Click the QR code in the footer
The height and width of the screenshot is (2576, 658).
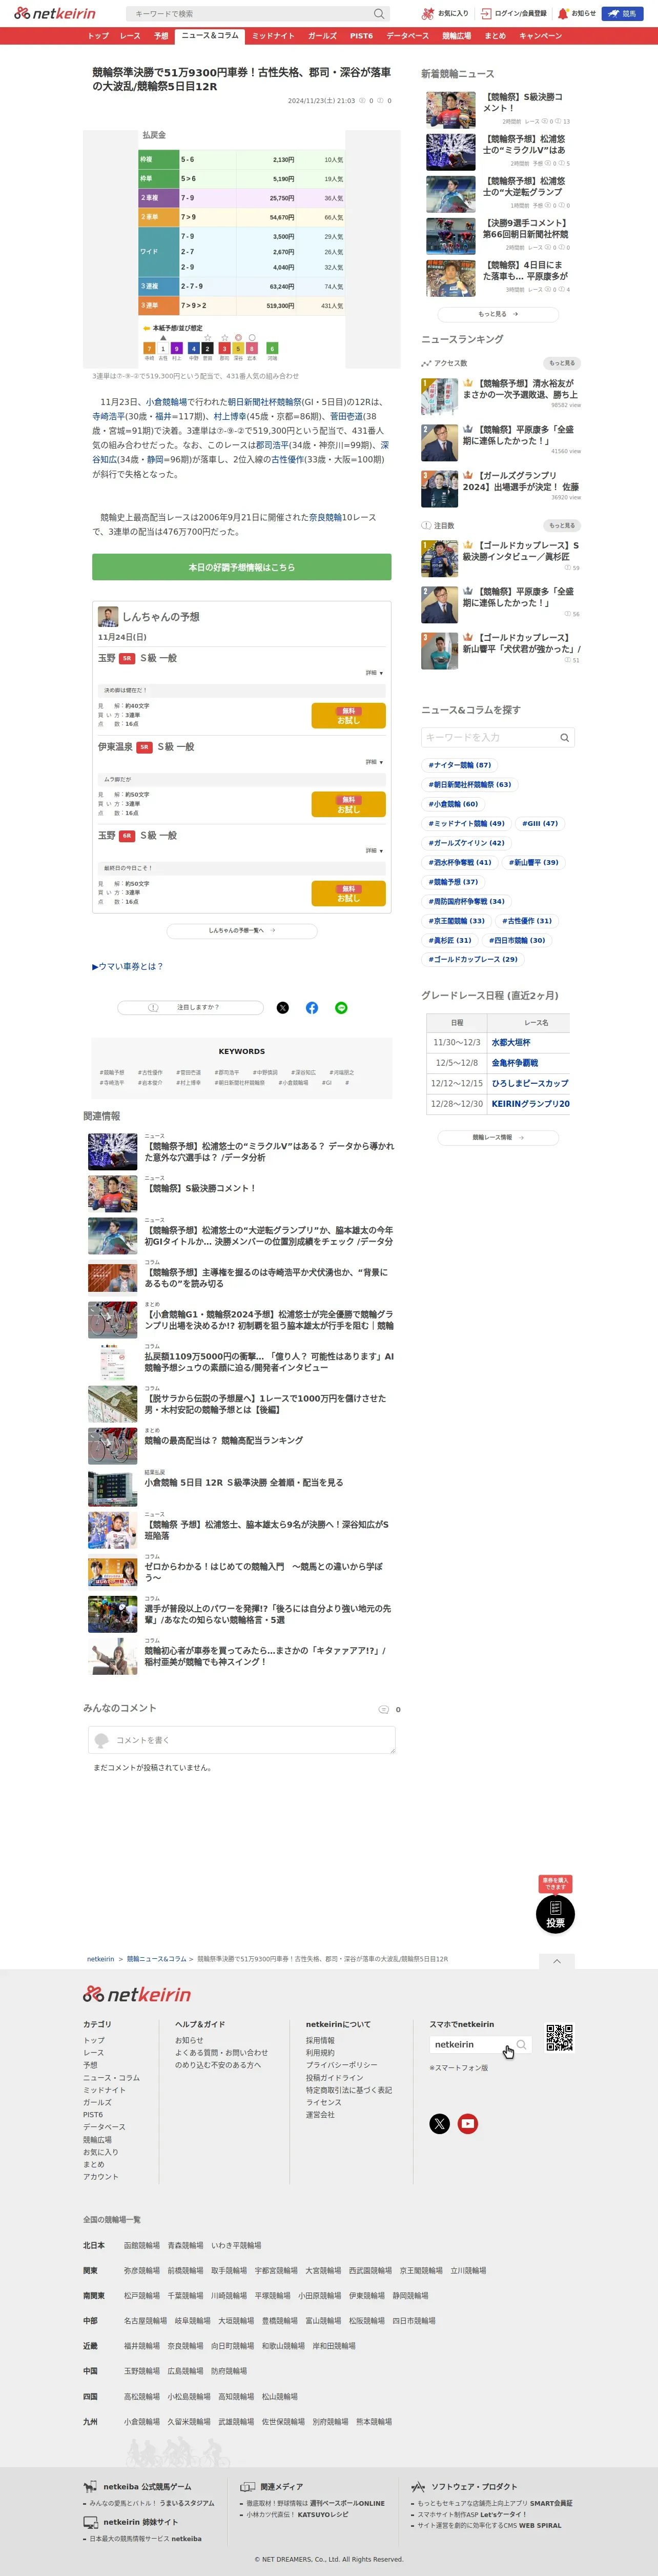(559, 2037)
